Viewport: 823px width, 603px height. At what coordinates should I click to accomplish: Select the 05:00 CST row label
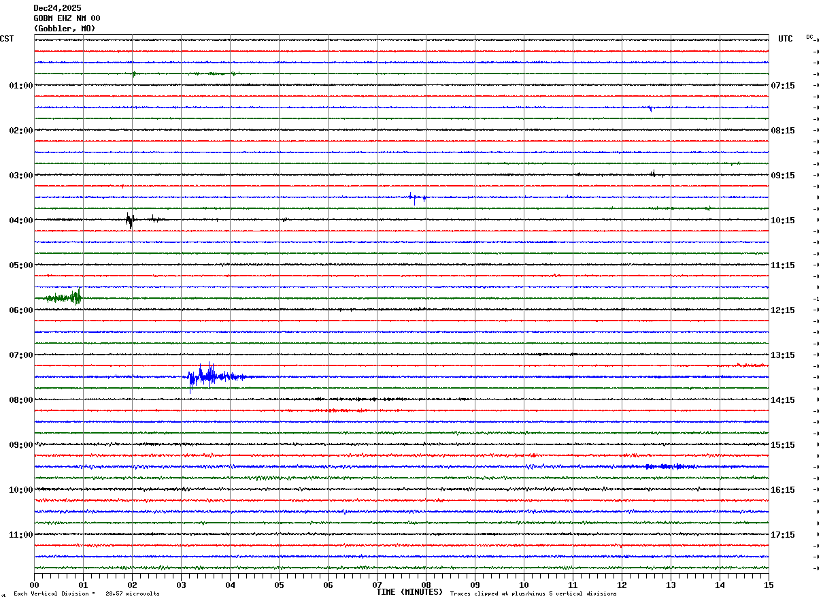21,265
